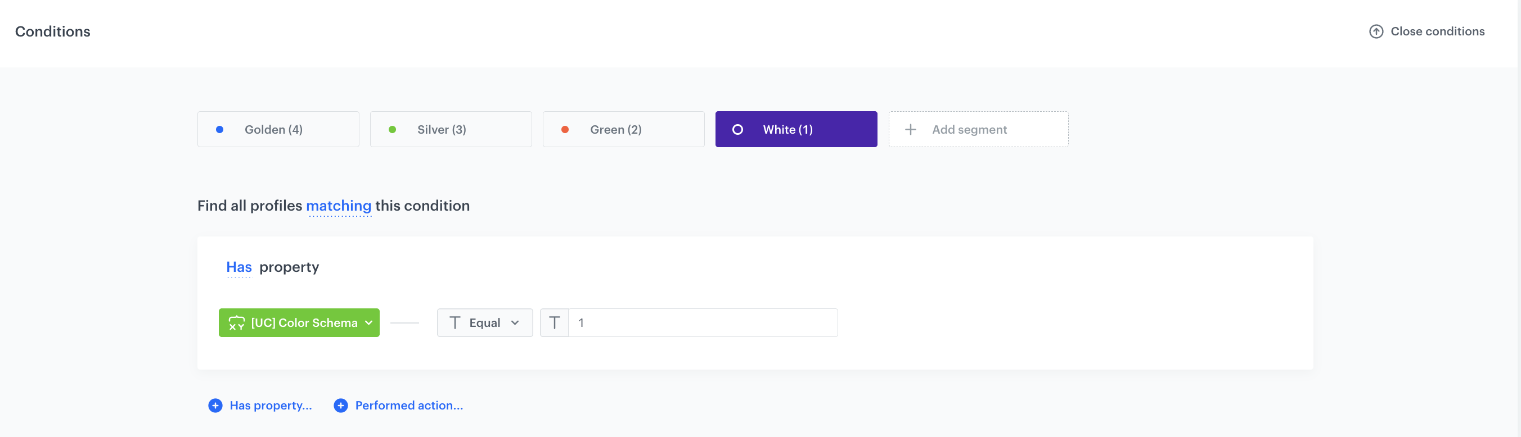The height and width of the screenshot is (437, 1521).
Task: Click the XY property icon on Color Schema
Action: pos(237,322)
